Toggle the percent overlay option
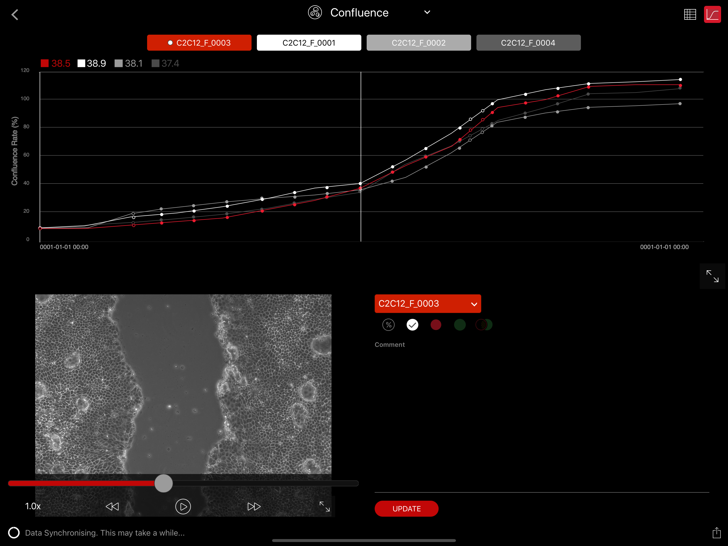The height and width of the screenshot is (546, 728). click(388, 325)
